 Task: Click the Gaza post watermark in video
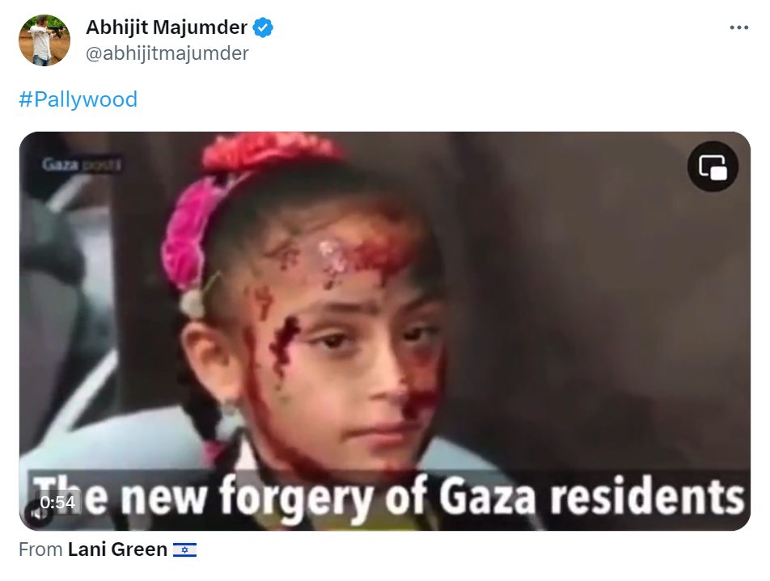tap(82, 164)
